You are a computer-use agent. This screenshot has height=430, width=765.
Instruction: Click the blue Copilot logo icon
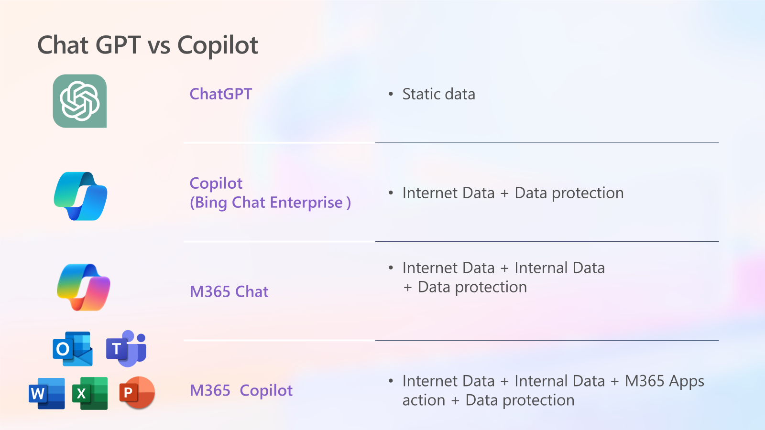(81, 196)
